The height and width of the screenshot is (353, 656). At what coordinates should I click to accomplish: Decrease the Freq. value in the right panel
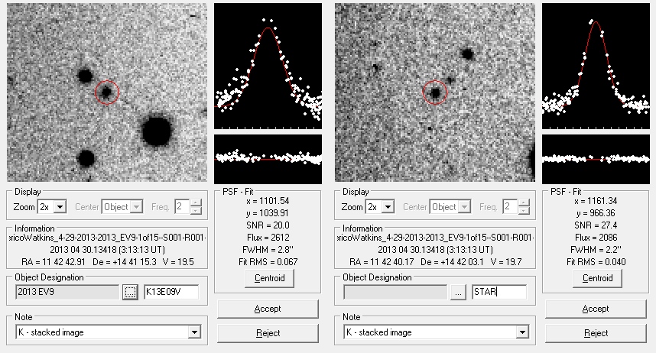tap(524, 211)
